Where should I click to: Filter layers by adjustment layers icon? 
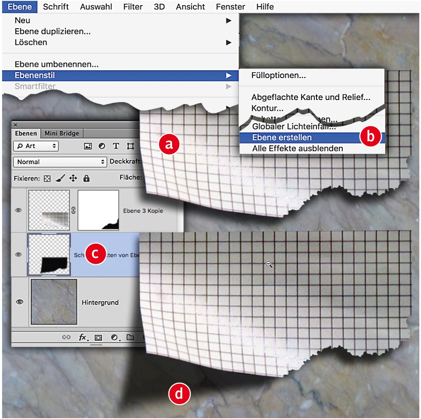tap(102, 146)
